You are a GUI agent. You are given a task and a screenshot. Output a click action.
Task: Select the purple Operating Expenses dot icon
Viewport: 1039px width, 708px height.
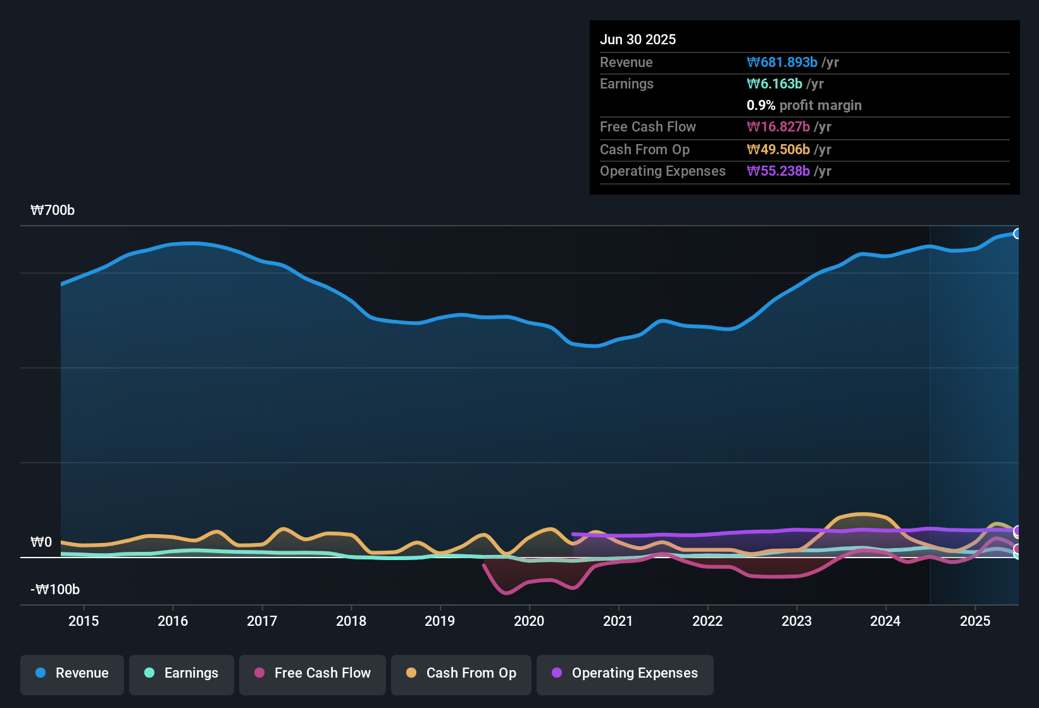pyautogui.click(x=556, y=673)
